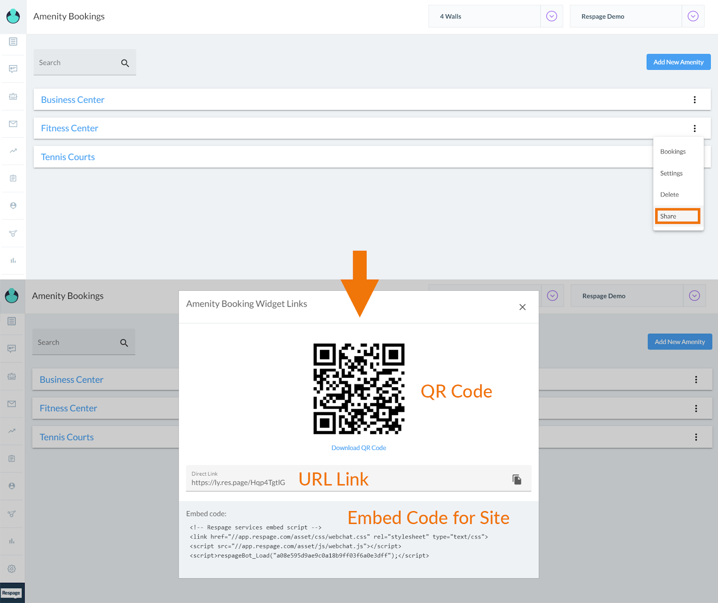Open three-dot menu for Tennis Courts behind the dialog

(696, 437)
